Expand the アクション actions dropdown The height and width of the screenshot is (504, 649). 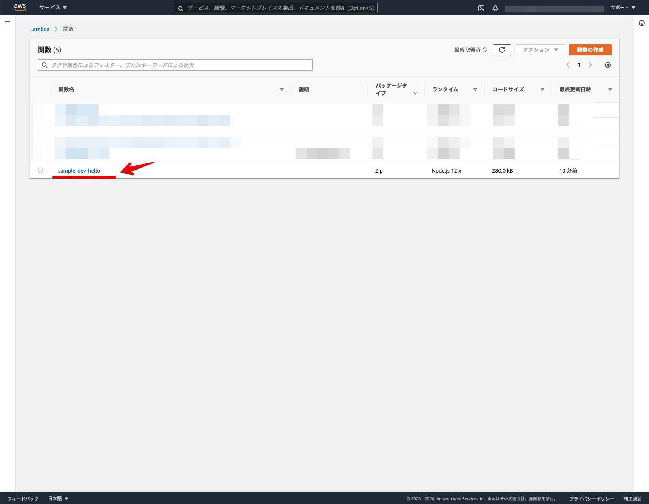click(540, 50)
